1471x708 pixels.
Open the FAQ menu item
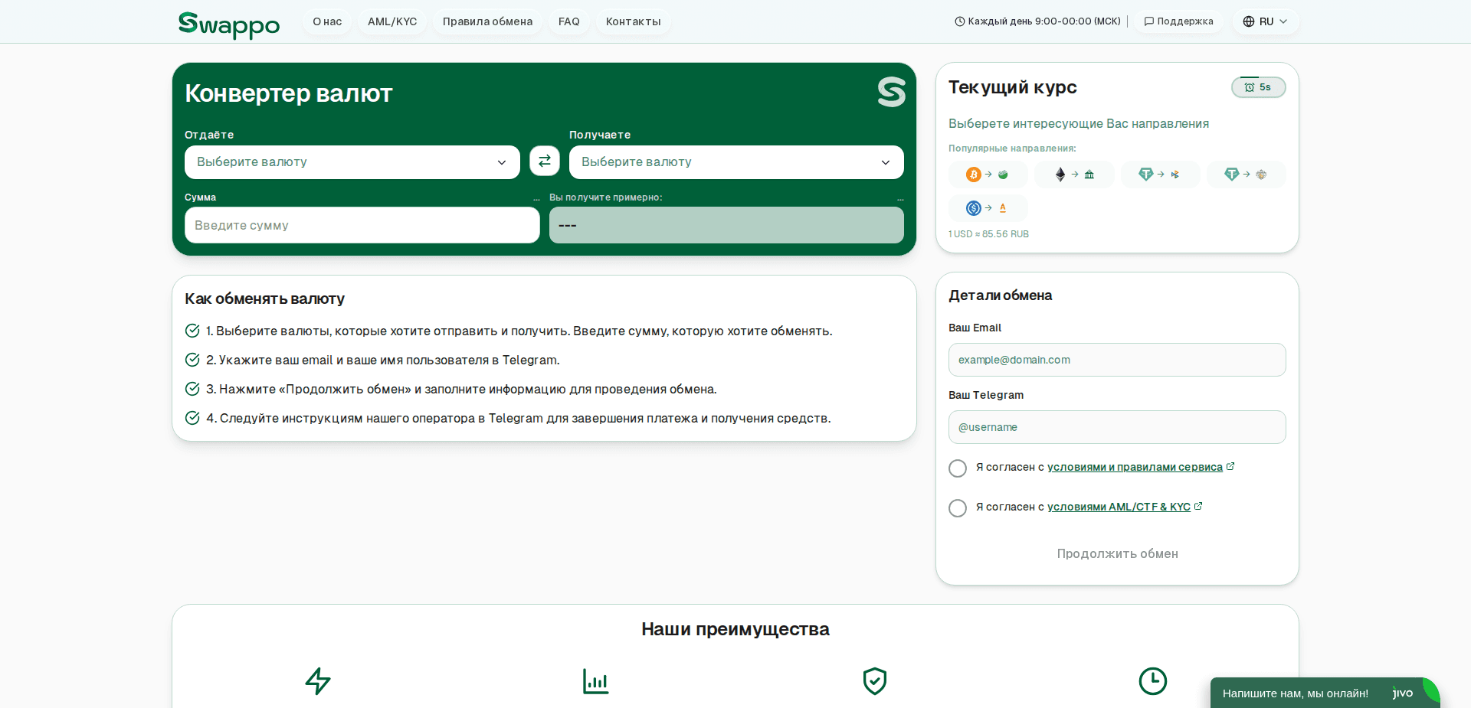point(568,21)
